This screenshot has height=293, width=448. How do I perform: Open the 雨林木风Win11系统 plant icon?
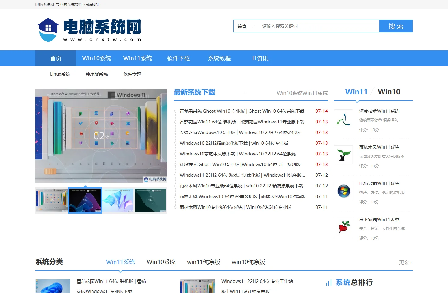pyautogui.click(x=344, y=155)
